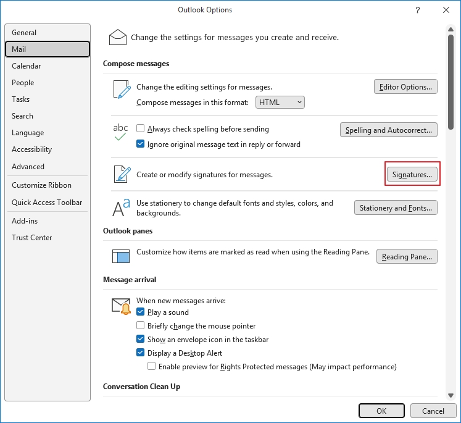Click the stationery fonts Aa icon
This screenshot has height=423, width=461.
pyautogui.click(x=121, y=207)
